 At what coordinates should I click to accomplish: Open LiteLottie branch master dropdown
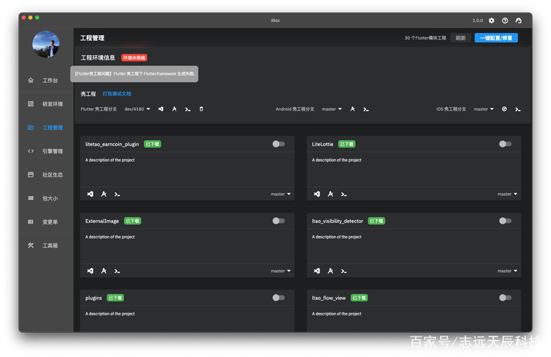pyautogui.click(x=507, y=194)
